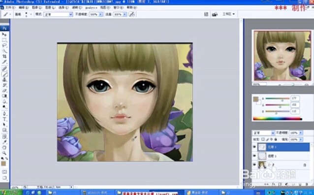Open the Layers panel opacity arrow
314x195 pixels.
pos(301,133)
